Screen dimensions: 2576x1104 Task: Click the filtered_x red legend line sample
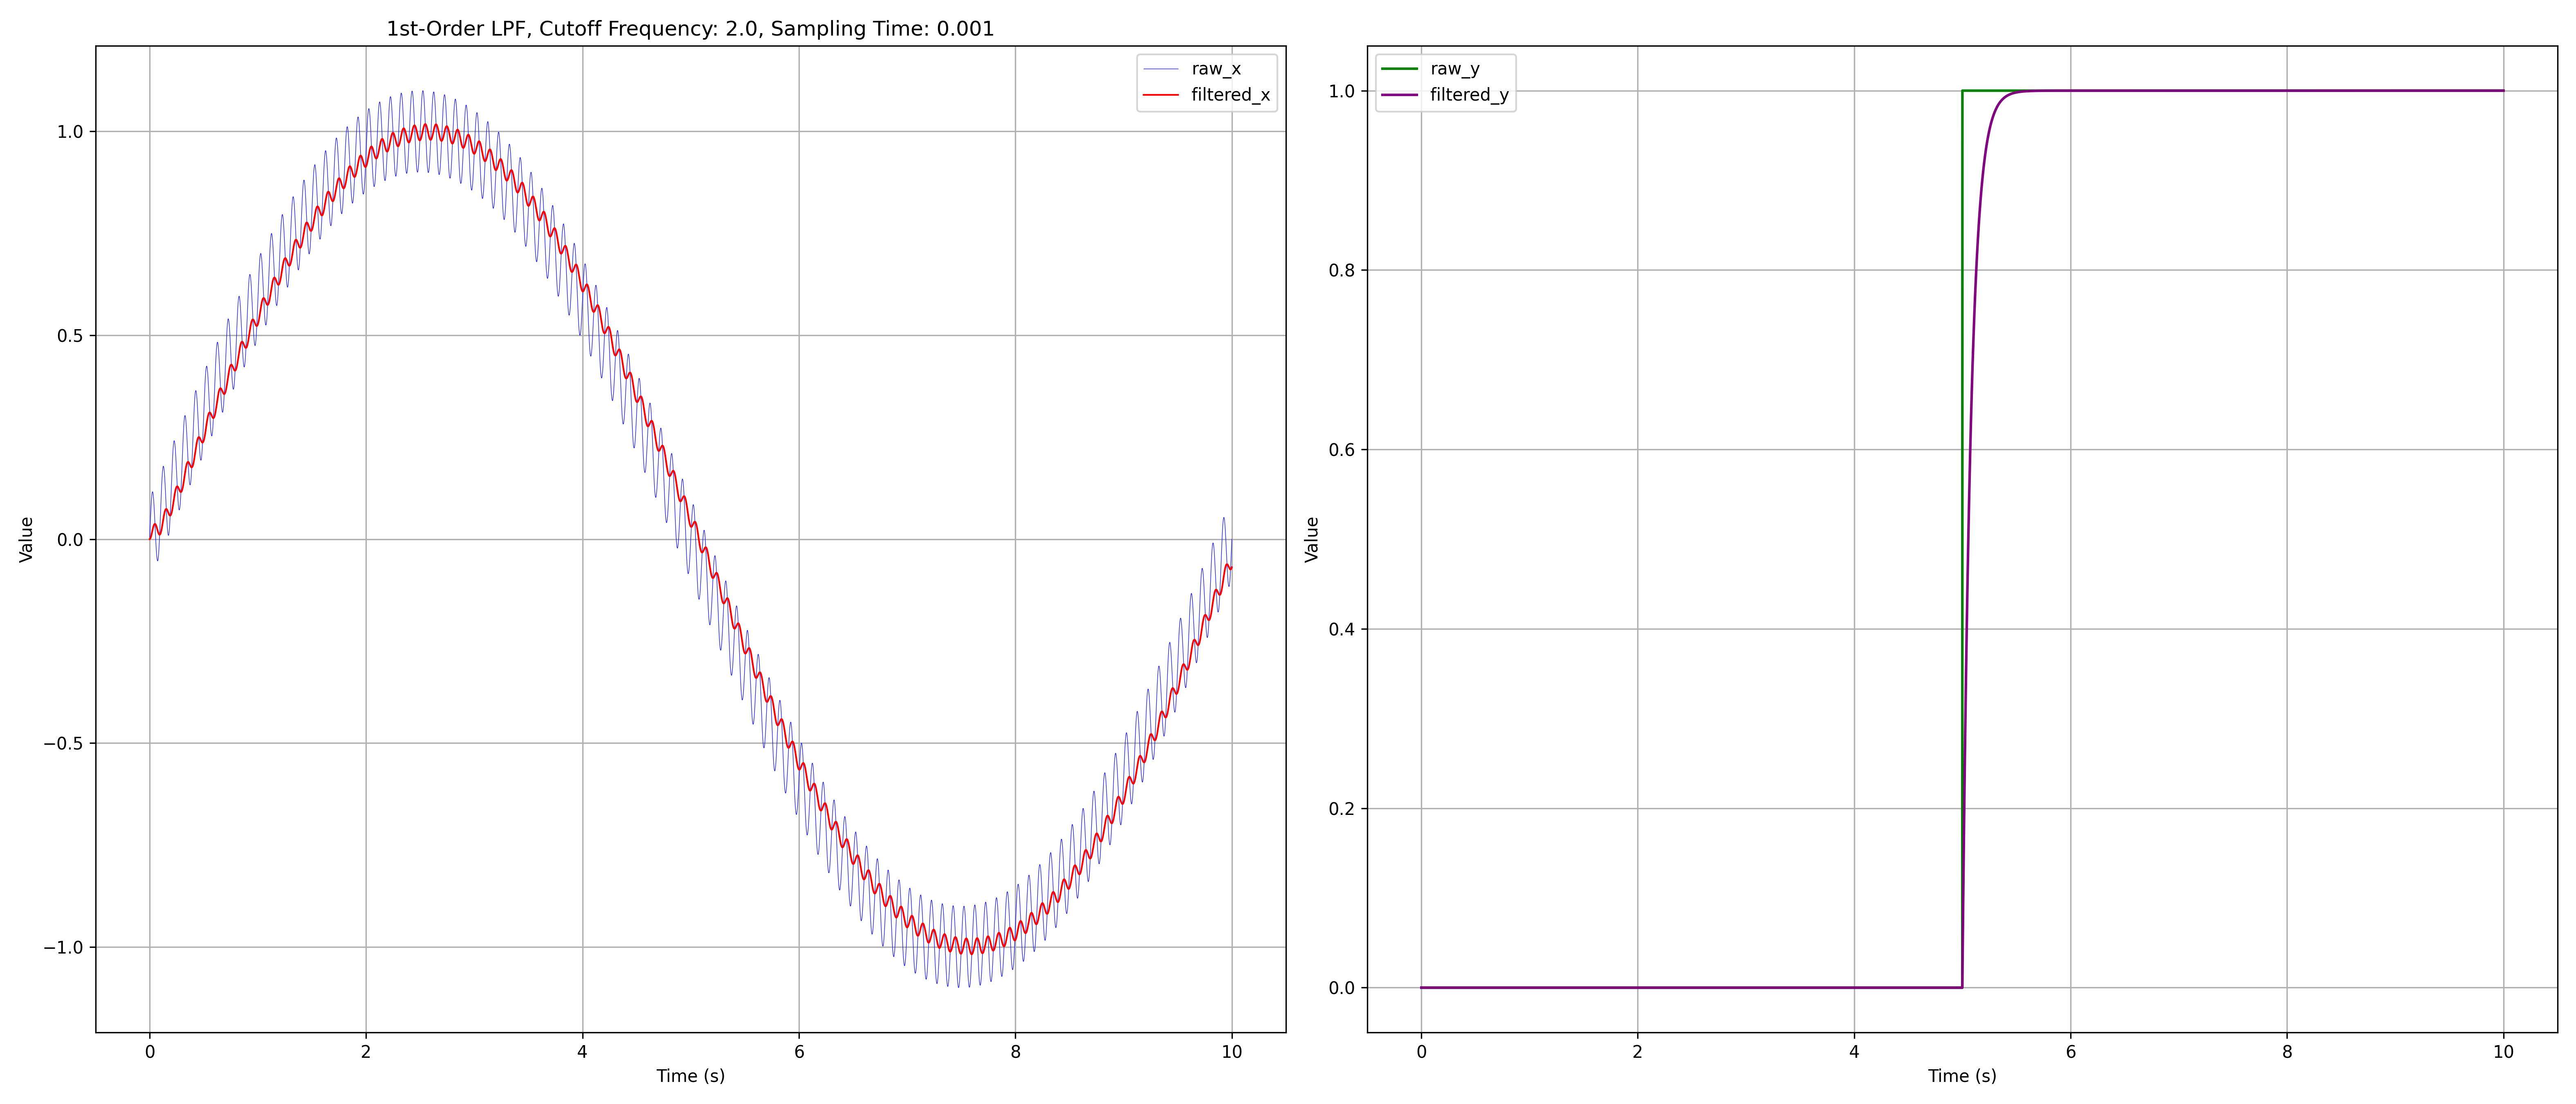(x=1160, y=95)
